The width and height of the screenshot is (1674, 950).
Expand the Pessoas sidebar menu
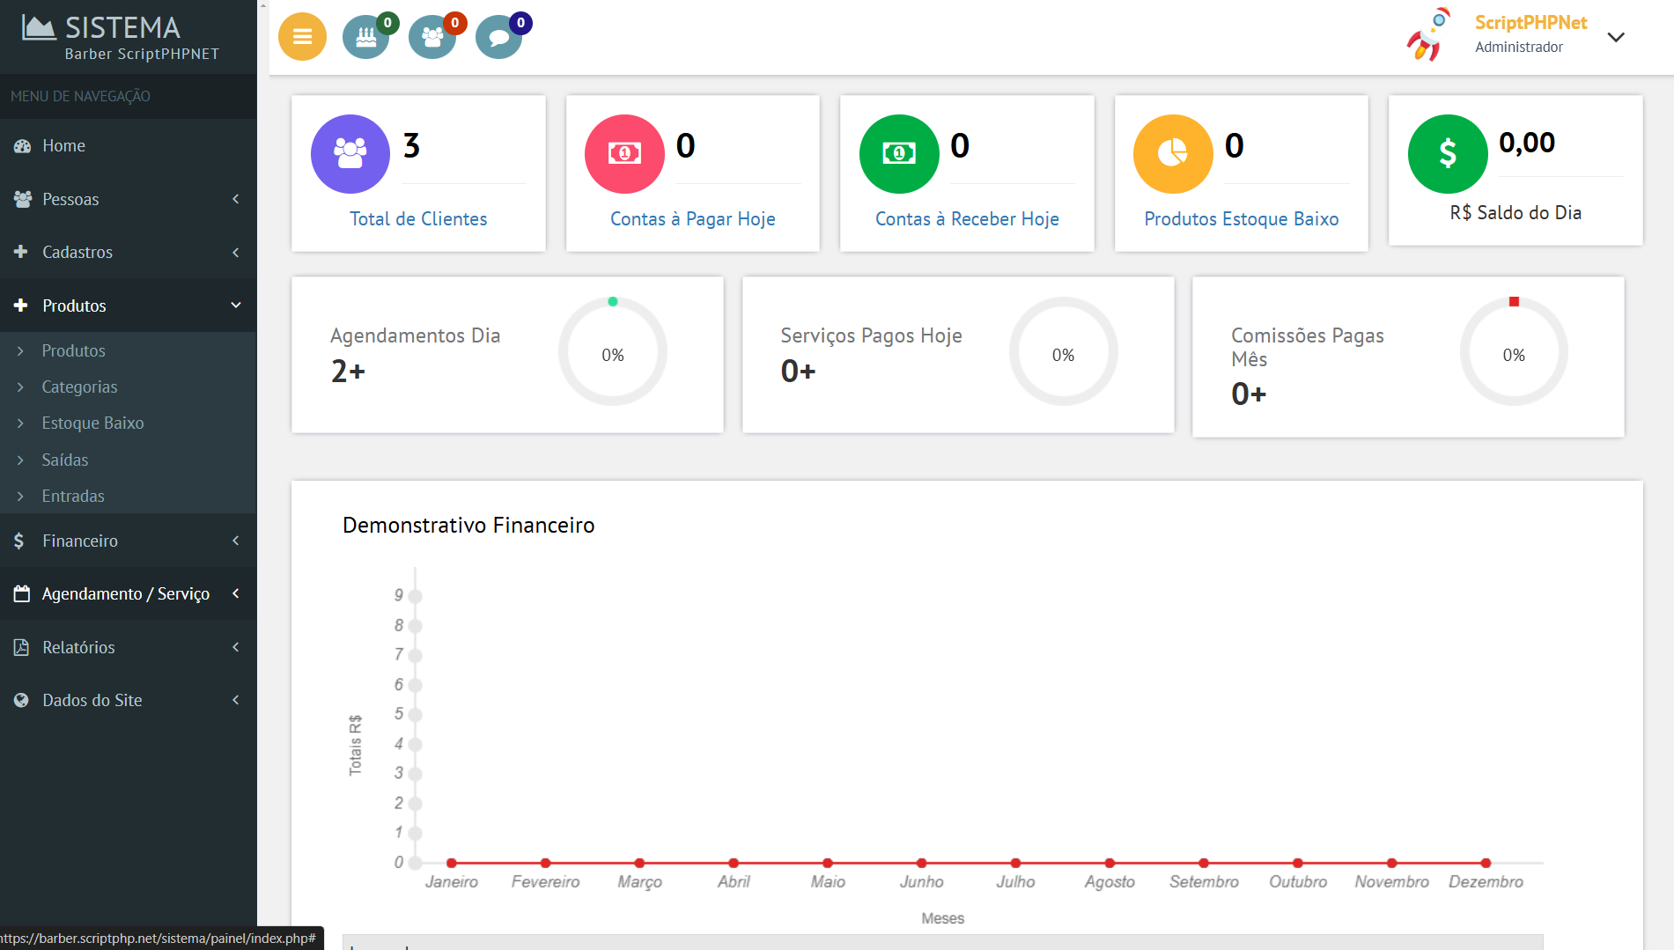129,199
